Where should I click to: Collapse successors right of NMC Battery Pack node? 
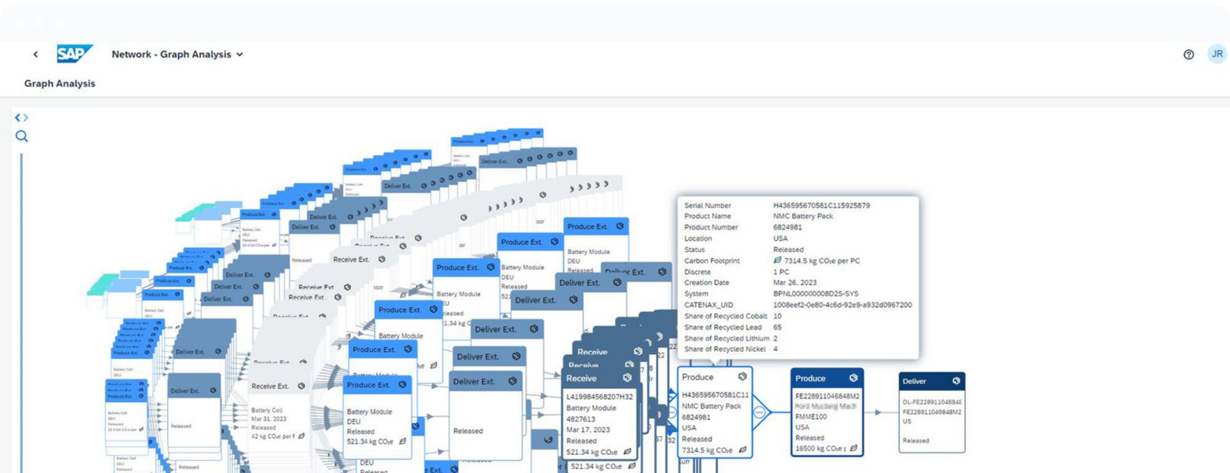[x=760, y=412]
